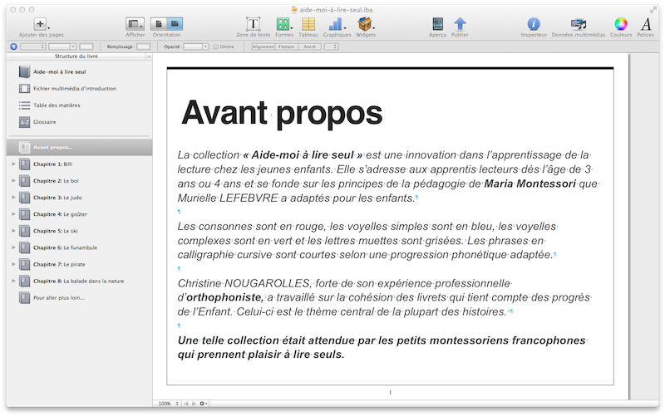Screen dimensions: 665x416
Task: Select the Avant propos page in sidebar
Action: tap(79, 148)
